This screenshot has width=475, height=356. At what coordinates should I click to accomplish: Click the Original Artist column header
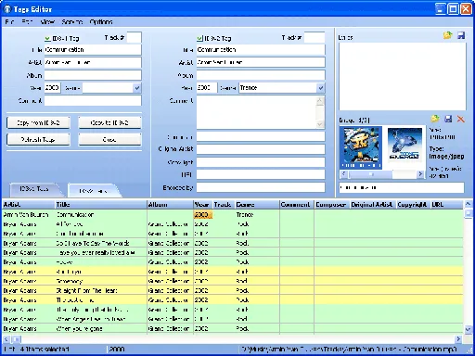[x=372, y=205]
